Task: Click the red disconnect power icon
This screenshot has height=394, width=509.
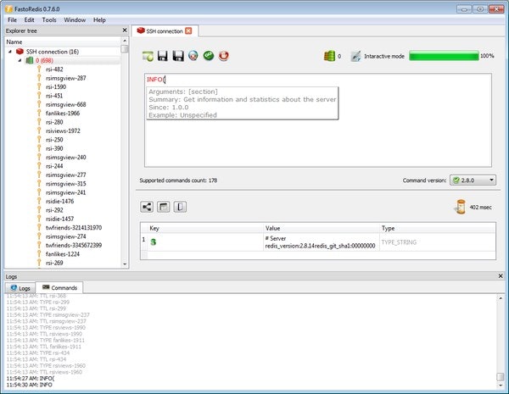Action: [224, 56]
